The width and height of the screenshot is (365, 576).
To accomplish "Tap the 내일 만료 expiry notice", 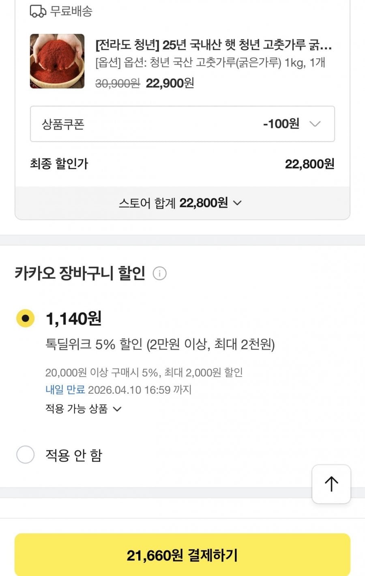I will click(x=65, y=390).
